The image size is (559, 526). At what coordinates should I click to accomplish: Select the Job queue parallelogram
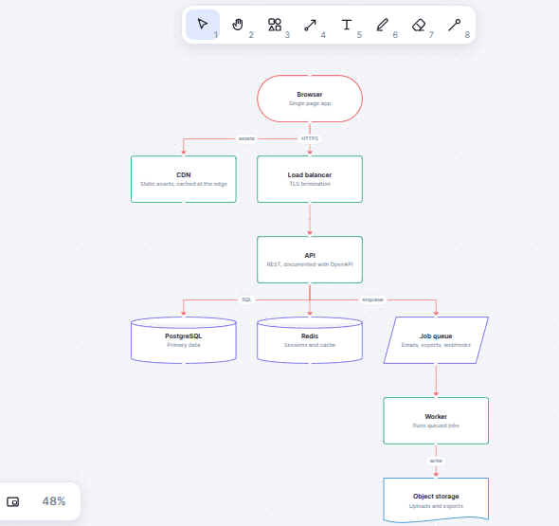point(436,340)
